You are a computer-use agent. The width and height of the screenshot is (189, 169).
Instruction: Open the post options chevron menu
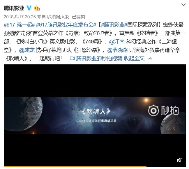183,5
